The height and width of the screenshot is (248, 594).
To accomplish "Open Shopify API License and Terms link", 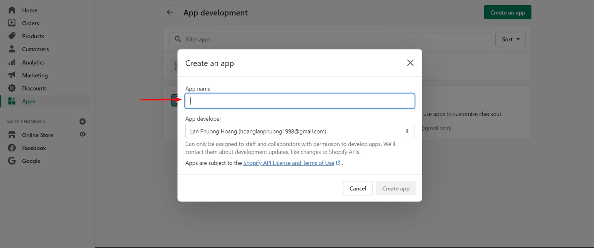I will (288, 163).
